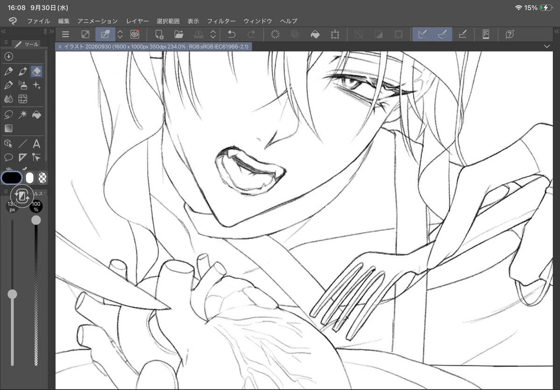
Task: Select the Ruler tool
Action: [x=22, y=157]
